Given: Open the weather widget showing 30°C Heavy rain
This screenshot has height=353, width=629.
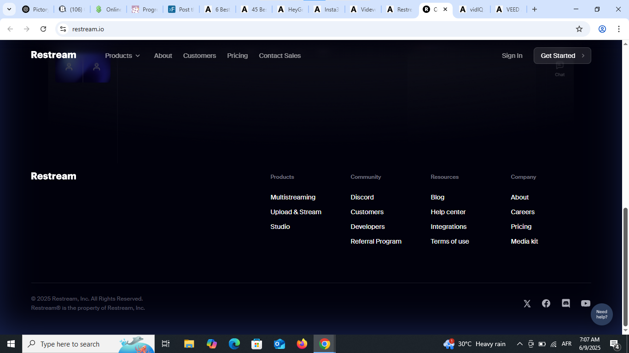Looking at the screenshot, I should coord(474,344).
